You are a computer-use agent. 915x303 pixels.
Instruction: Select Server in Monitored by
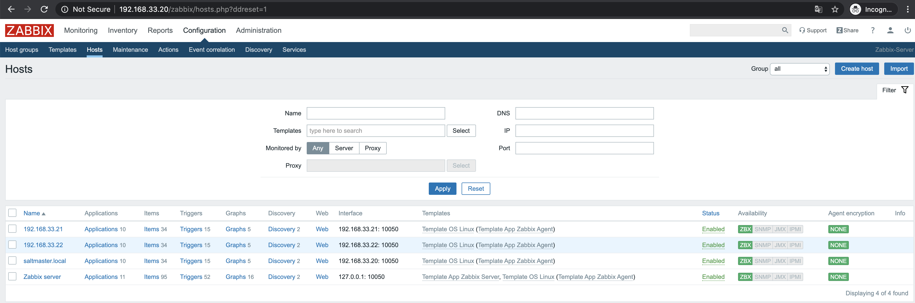point(343,148)
